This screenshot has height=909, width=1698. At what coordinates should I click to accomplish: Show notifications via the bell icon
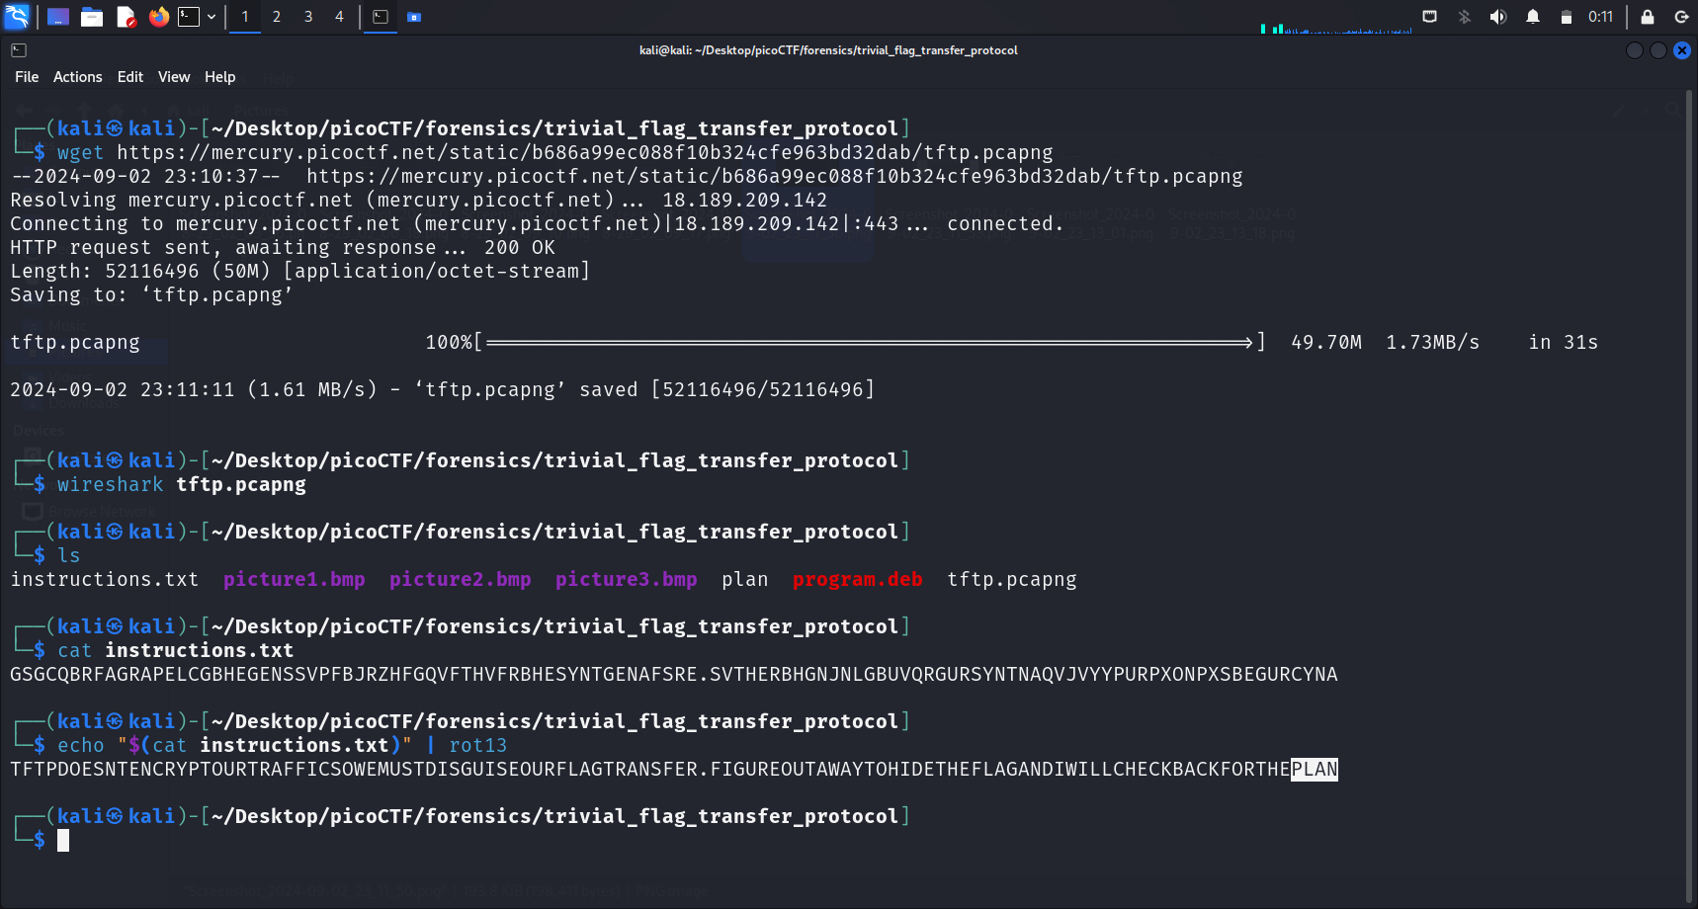[1533, 17]
